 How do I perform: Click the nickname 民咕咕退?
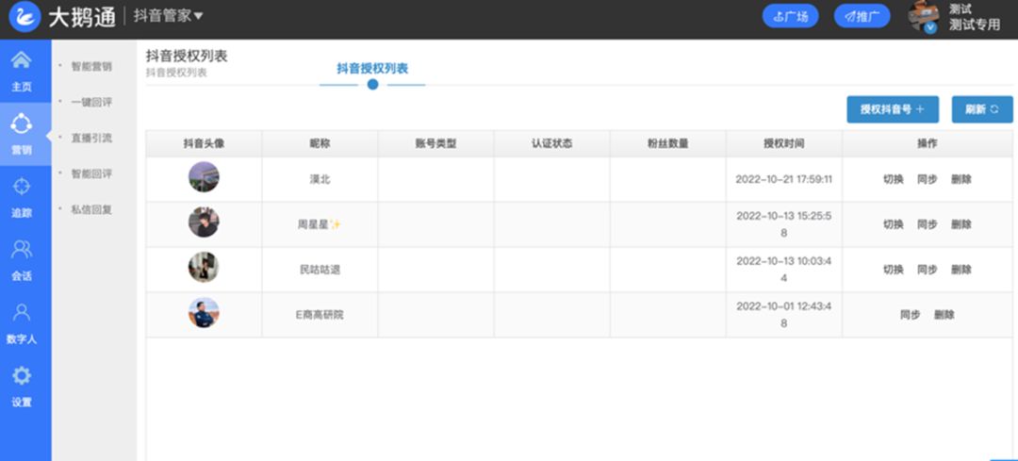(320, 270)
